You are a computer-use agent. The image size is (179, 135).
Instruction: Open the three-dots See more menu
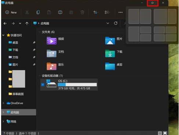point(121,12)
